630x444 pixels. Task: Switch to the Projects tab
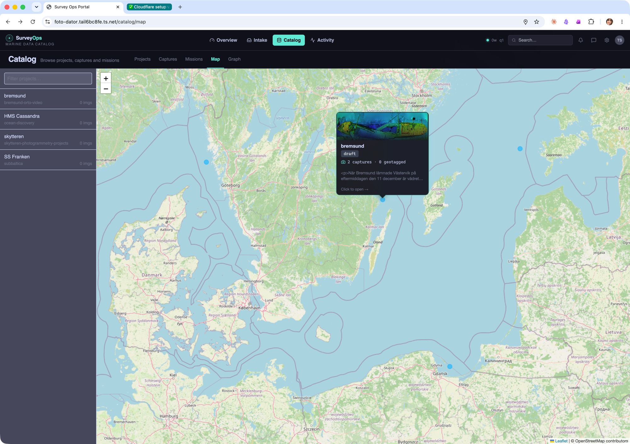142,59
